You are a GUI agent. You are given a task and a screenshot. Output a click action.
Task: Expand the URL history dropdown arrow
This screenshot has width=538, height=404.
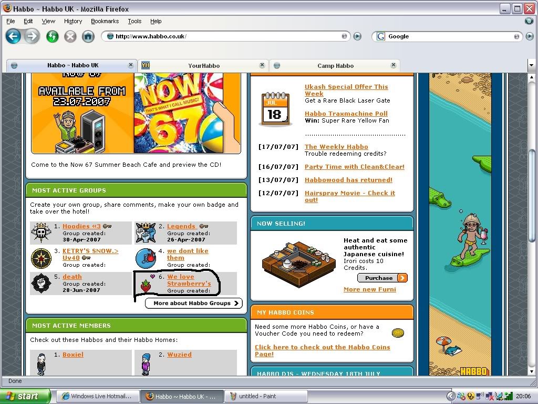click(344, 36)
